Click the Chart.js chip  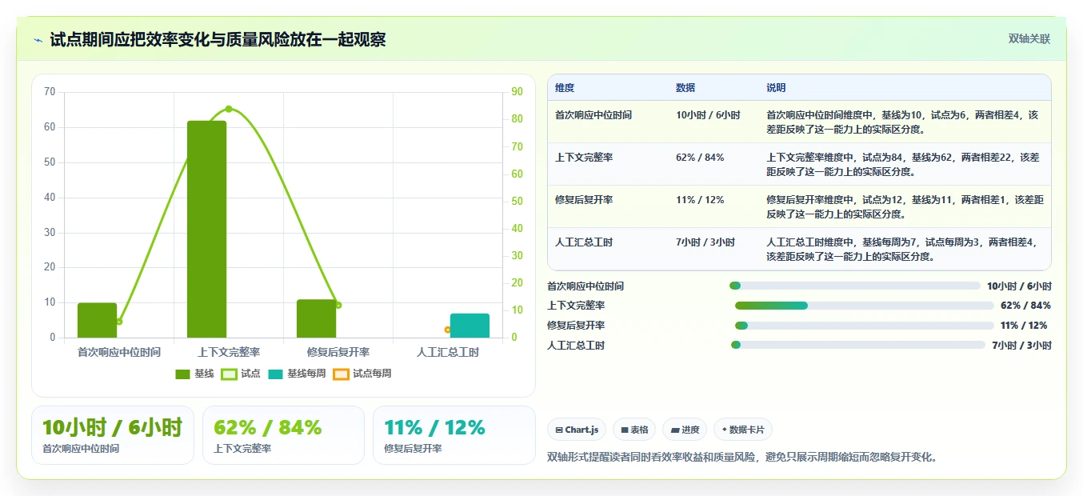[x=577, y=430]
